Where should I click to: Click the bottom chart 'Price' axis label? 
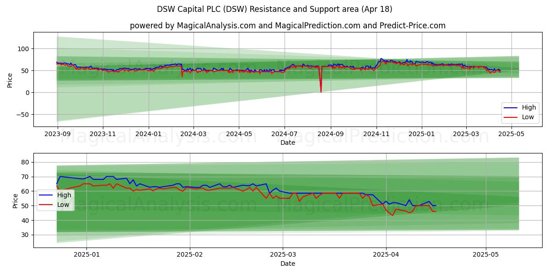16,200
